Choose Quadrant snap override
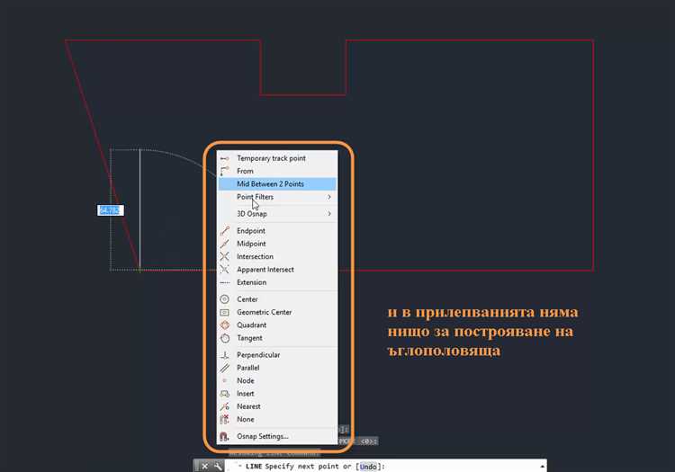The height and width of the screenshot is (472, 675). 277,325
